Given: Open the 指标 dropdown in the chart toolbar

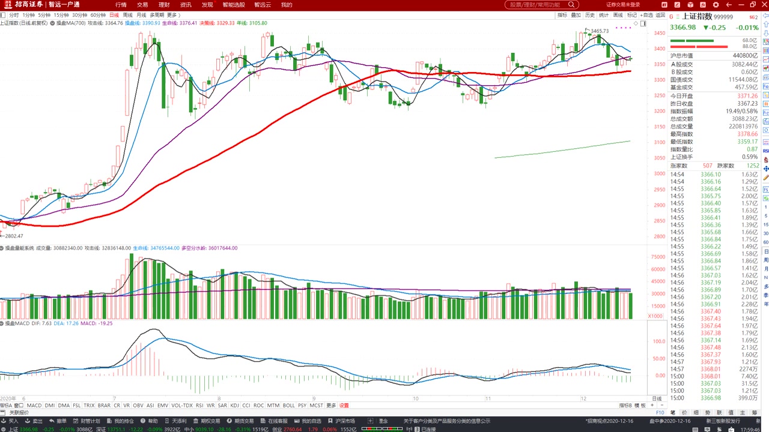Looking at the screenshot, I should (562, 15).
